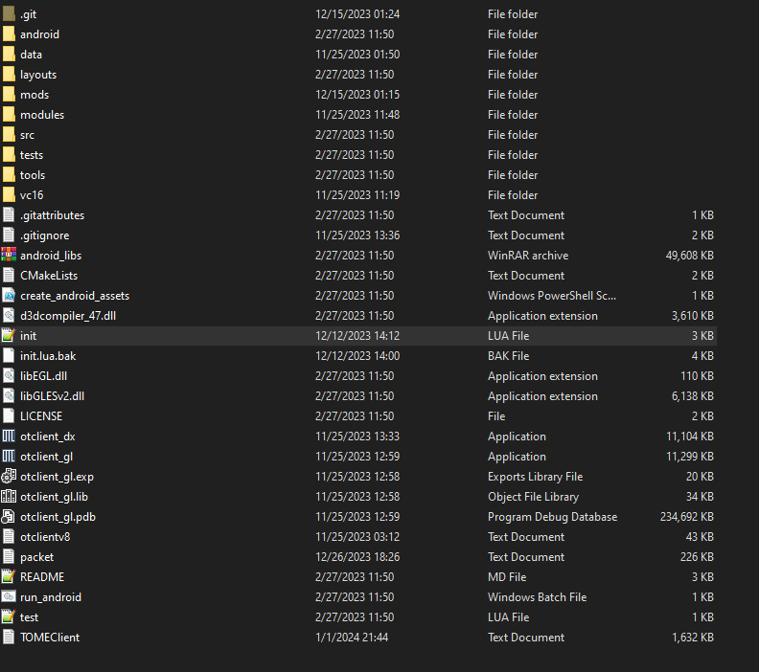Select the TOMEClient file name
The image size is (759, 672).
coord(50,638)
